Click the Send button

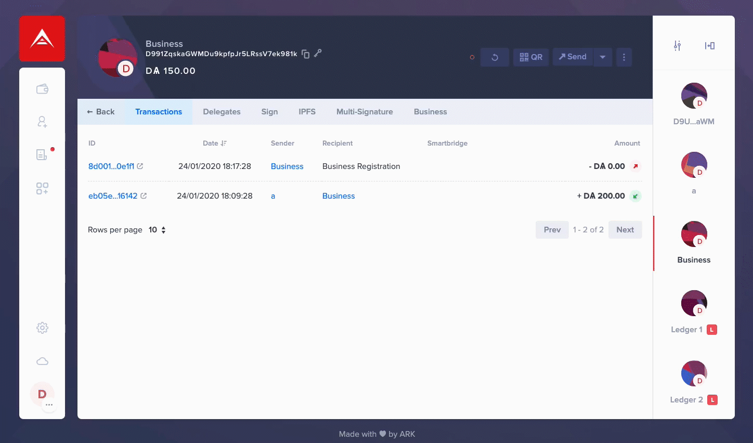tap(573, 57)
